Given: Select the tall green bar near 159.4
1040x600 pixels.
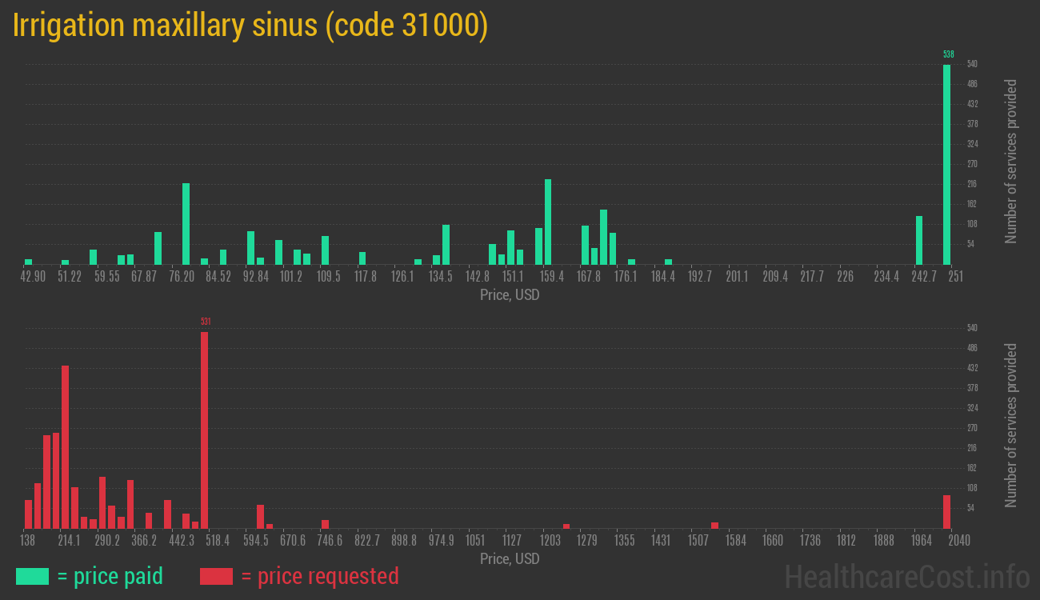Looking at the screenshot, I should pos(548,222).
